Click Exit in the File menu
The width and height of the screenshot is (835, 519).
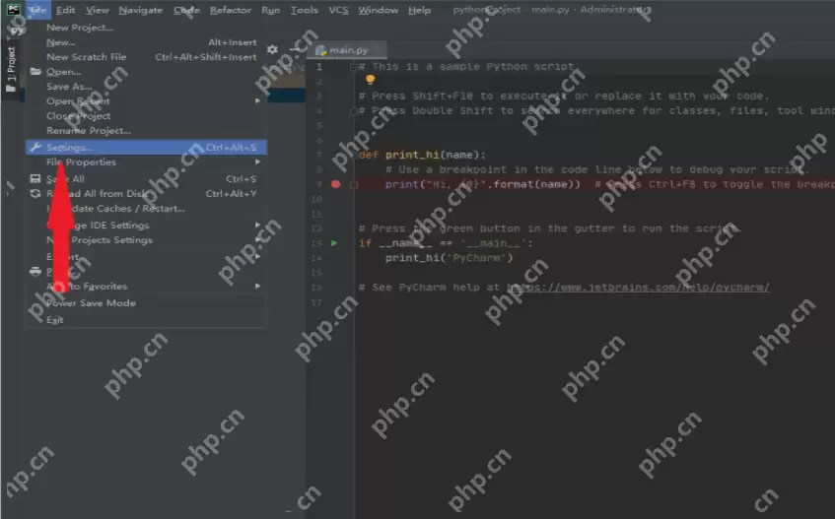pos(54,319)
